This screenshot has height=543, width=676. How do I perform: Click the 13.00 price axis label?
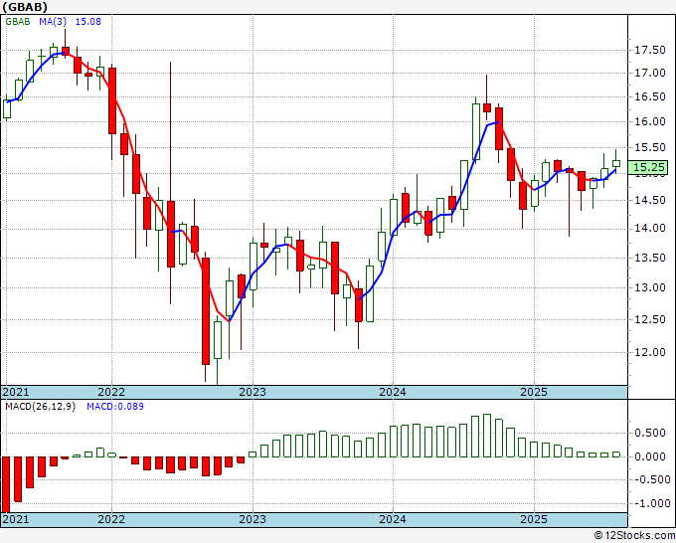click(x=650, y=287)
